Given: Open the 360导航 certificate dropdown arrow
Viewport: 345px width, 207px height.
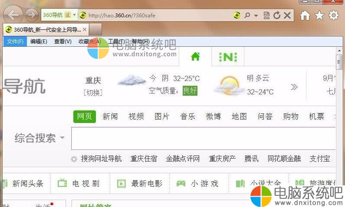Looking at the screenshot, I should pyautogui.click(x=74, y=15).
